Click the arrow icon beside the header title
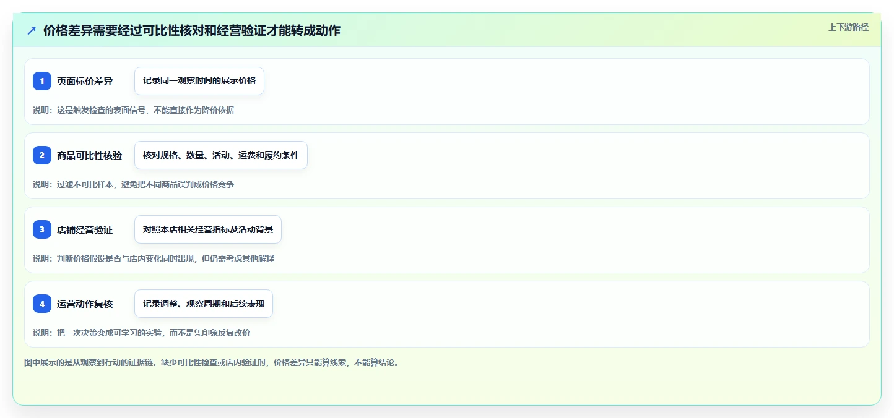This screenshot has width=894, height=418. (x=32, y=30)
